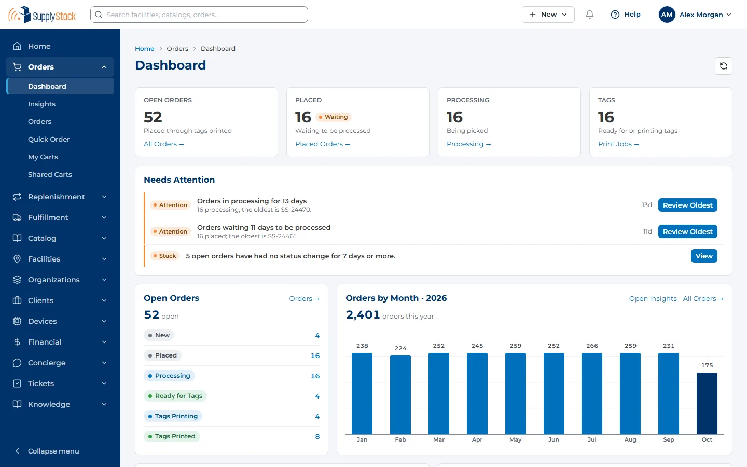Click the Catalog book icon

17,238
